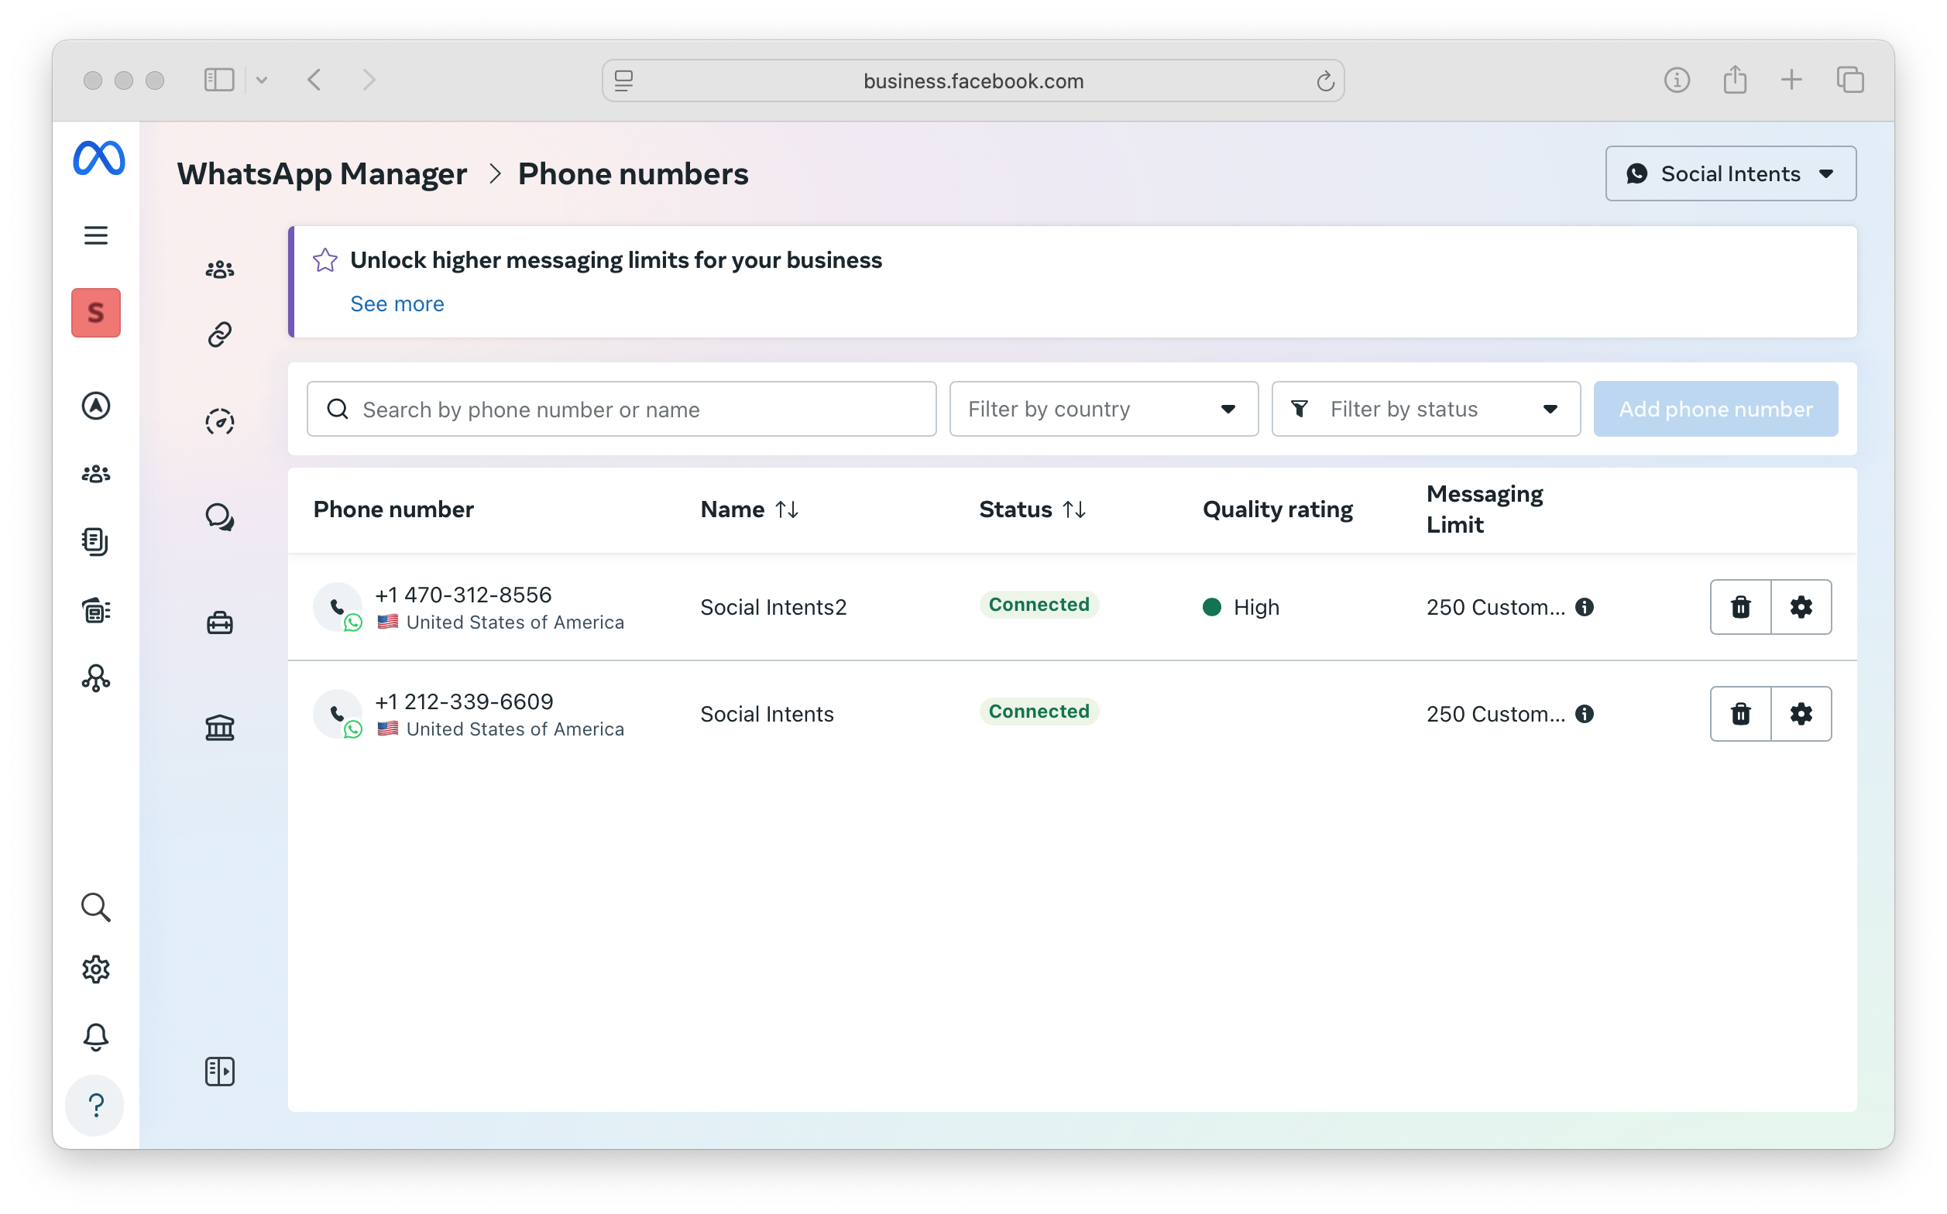This screenshot has width=1947, height=1214.
Task: Open the dashboard speedometer icon
Action: click(x=218, y=420)
